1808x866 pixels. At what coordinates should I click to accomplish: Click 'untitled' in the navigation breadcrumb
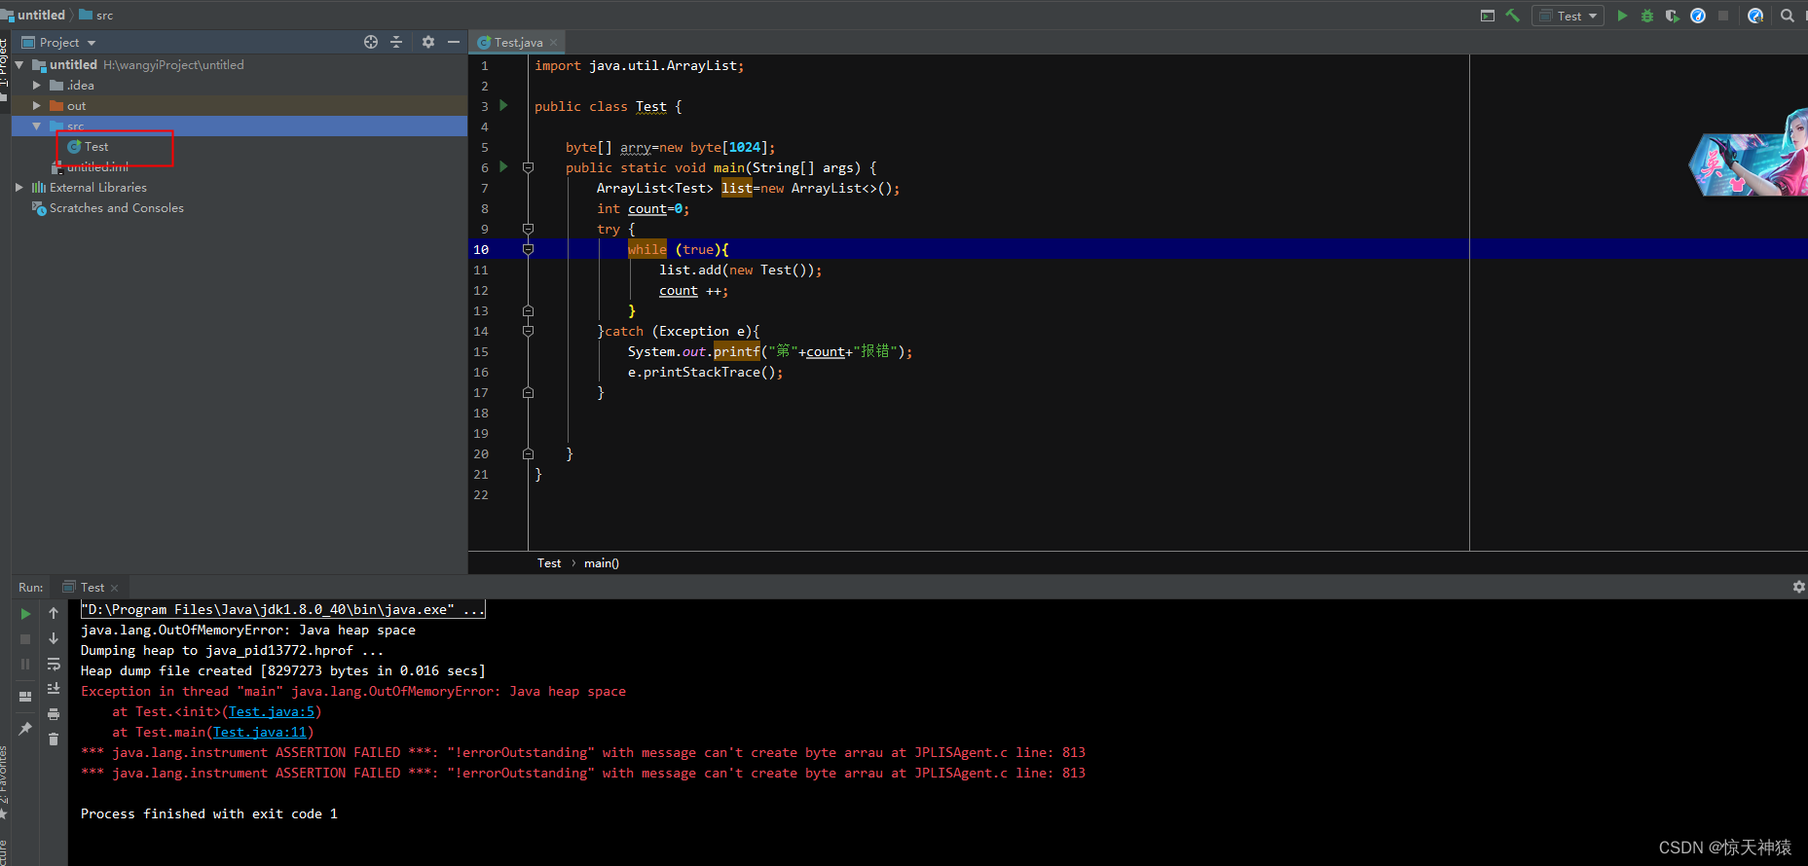point(41,15)
